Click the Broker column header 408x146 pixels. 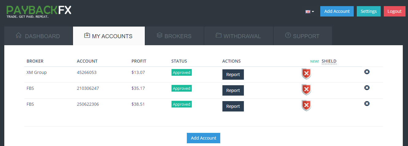(35, 61)
